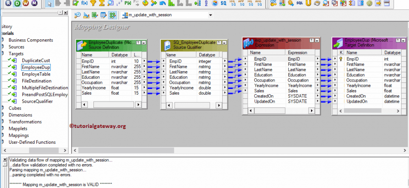
Task: Switch to the Designer (D) tool
Action: click(17, 3)
